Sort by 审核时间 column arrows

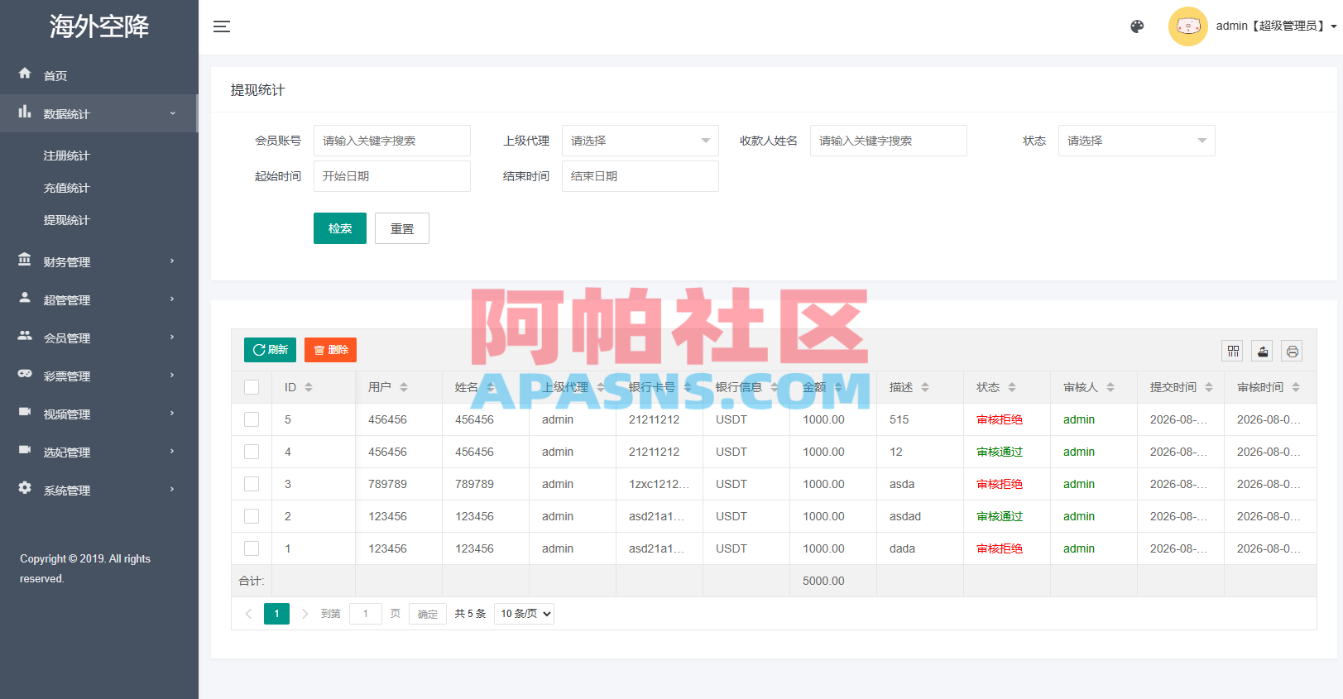click(x=1296, y=387)
